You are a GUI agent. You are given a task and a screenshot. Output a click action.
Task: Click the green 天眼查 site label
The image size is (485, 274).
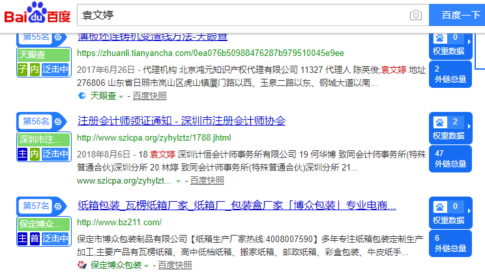[x=44, y=55]
